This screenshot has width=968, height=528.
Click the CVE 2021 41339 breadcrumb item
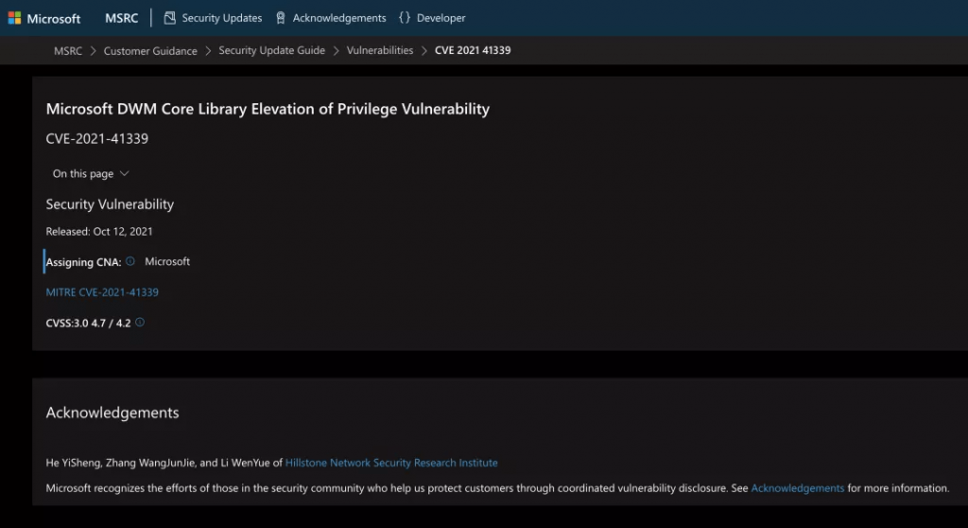pyautogui.click(x=473, y=51)
